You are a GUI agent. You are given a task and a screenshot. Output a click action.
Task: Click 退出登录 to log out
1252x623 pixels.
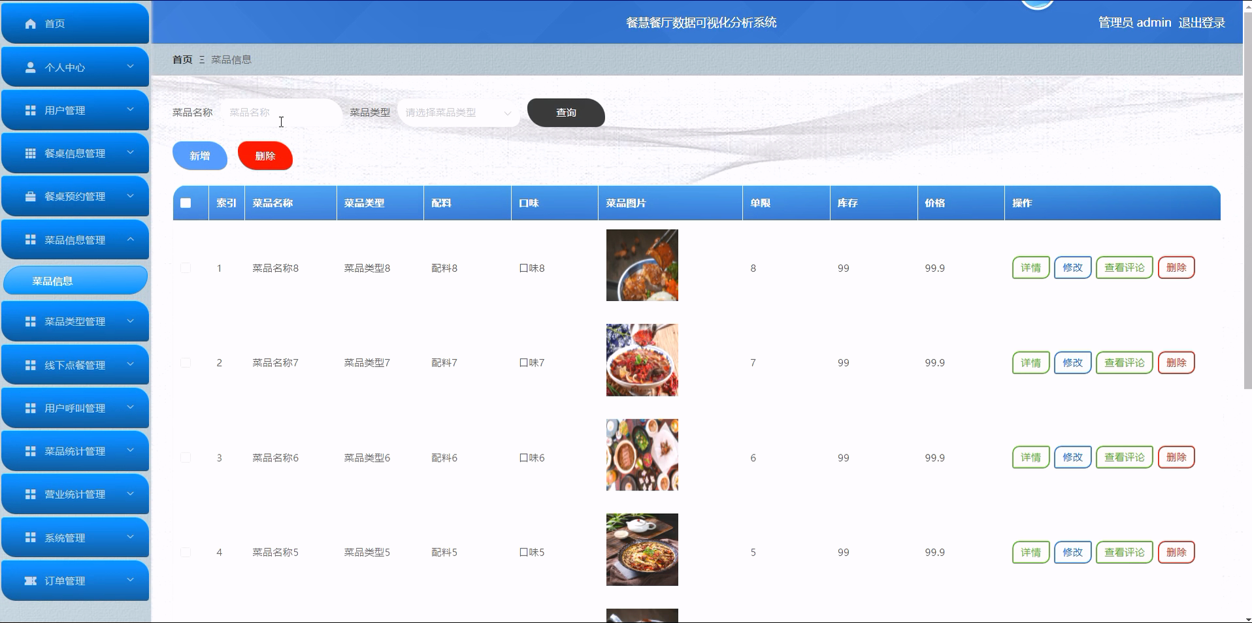[x=1202, y=22]
